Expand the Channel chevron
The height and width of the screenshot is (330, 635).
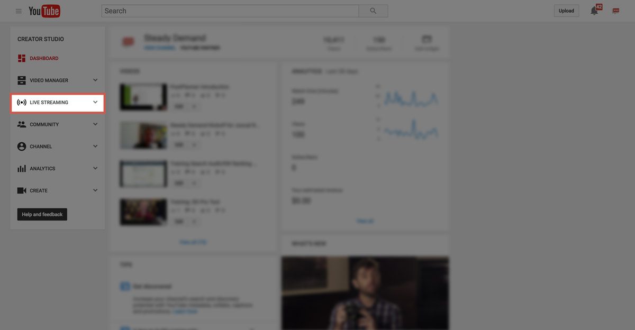(95, 146)
